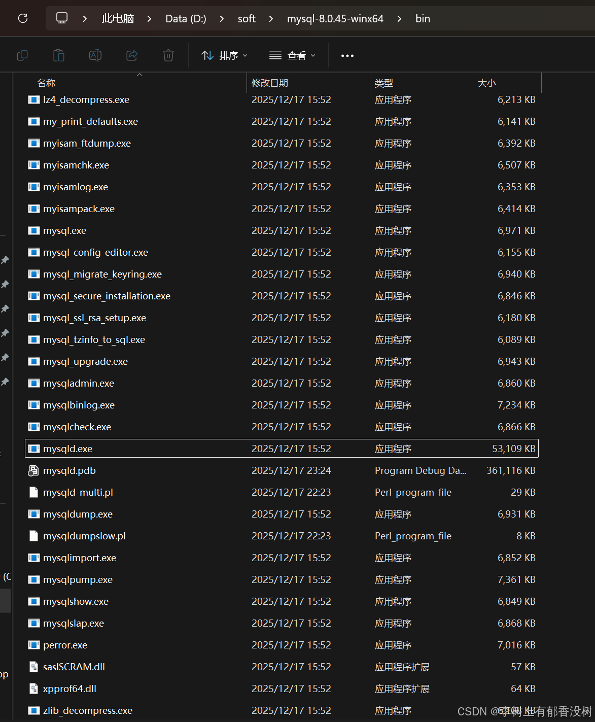Expand chevron after 此电脑 in breadcrumb
595x722 pixels.
149,19
